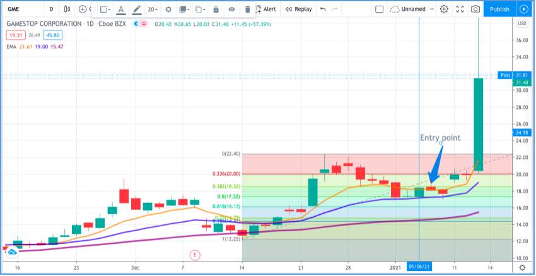Click the USD currency label
Viewport: 536px width, 276px height.
[x=522, y=23]
